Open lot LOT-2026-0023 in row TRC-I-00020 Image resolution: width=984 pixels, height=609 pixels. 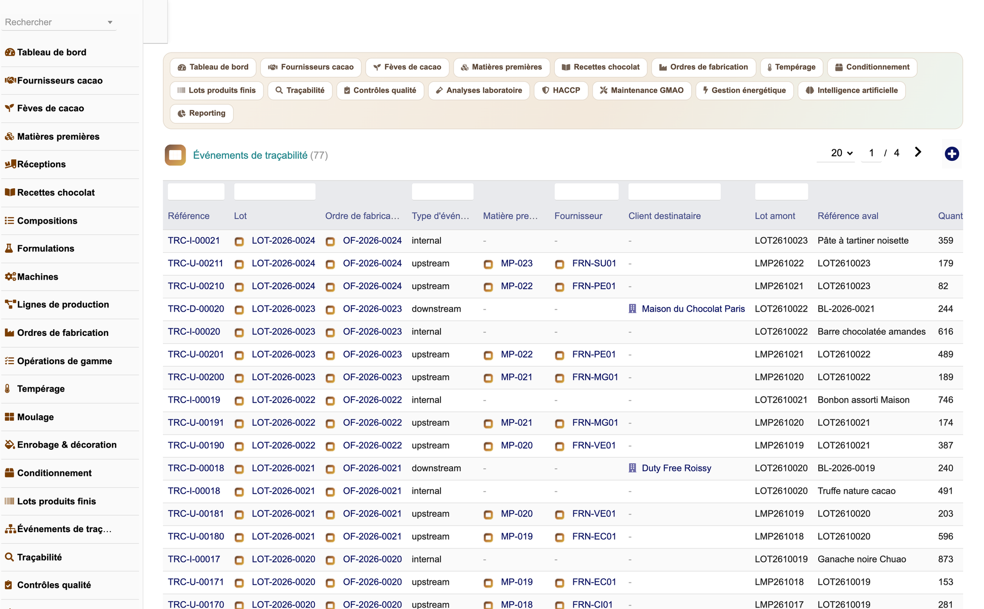tap(283, 332)
